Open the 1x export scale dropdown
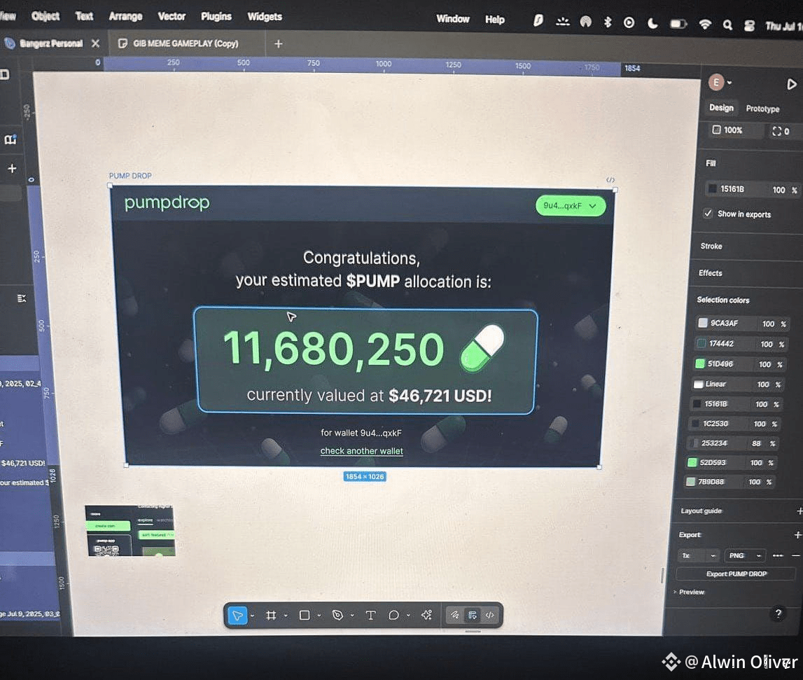This screenshot has height=680, width=803. [699, 555]
